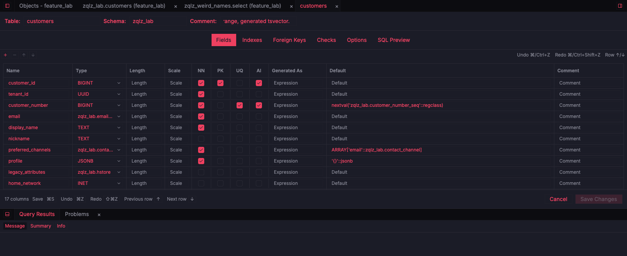627x256 pixels.
Task: Edit the customer_number default nextval expression
Action: coord(440,105)
